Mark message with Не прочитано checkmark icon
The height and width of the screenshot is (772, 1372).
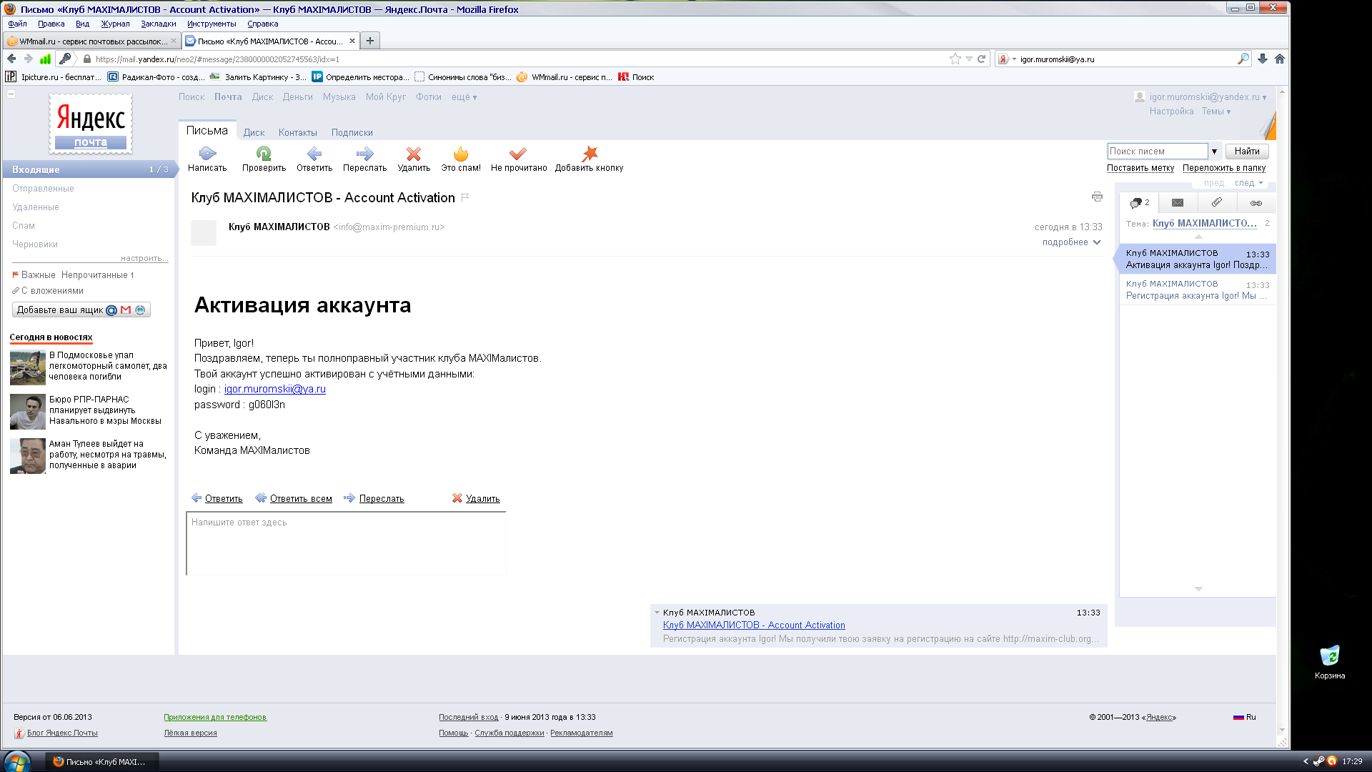pyautogui.click(x=518, y=154)
